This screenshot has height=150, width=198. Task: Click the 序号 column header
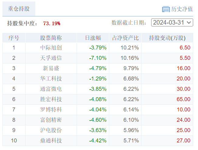point(14,38)
